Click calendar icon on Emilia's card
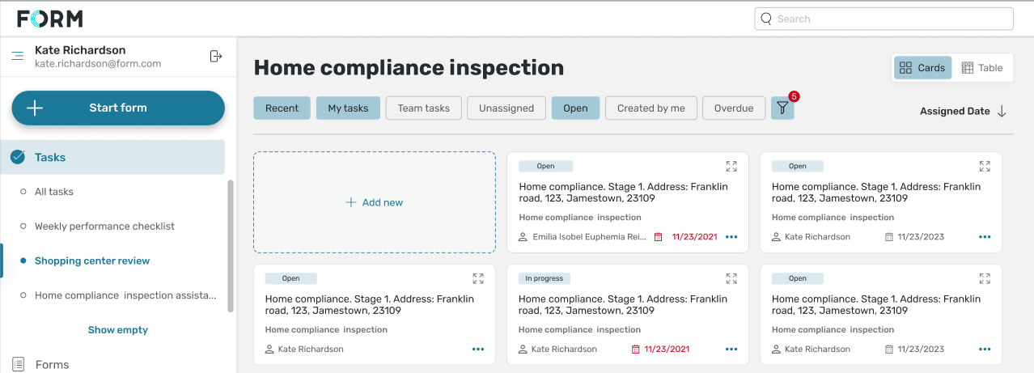This screenshot has height=373, width=1034. click(x=658, y=237)
